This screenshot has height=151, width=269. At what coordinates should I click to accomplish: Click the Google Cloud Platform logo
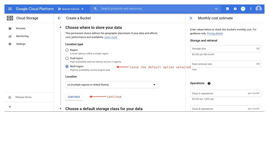pyautogui.click(x=35, y=9)
